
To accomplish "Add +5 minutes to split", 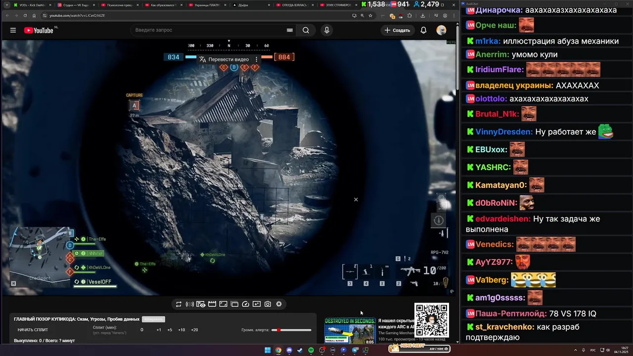I will point(170,330).
